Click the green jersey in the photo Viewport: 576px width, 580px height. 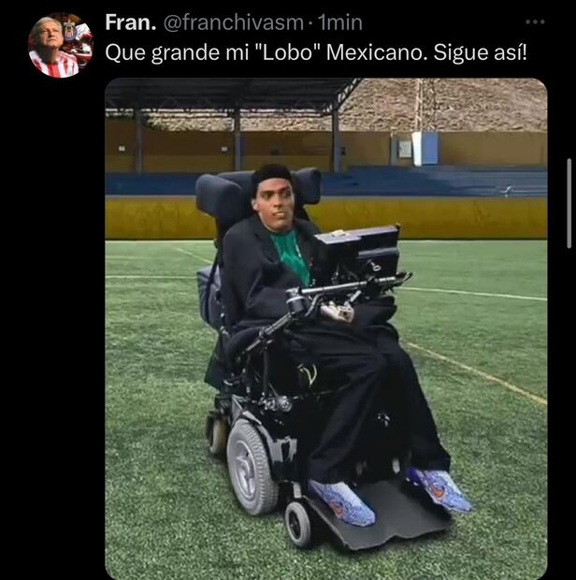[291, 256]
